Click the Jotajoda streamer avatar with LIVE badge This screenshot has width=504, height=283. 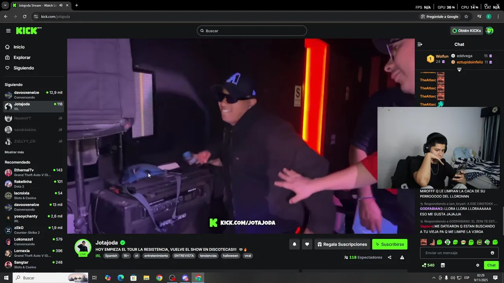(x=83, y=248)
